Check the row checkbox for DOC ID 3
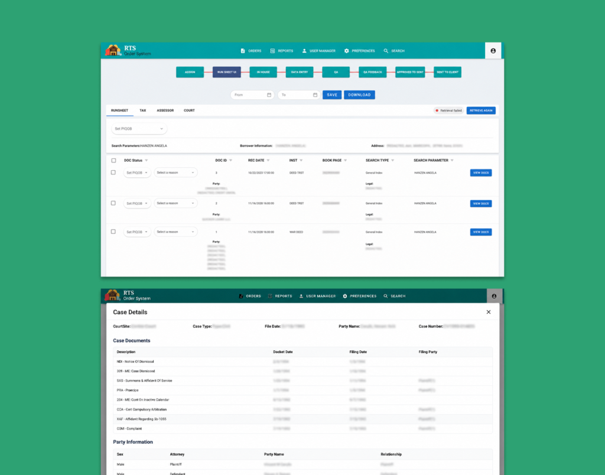This screenshot has width=605, height=475. [113, 173]
